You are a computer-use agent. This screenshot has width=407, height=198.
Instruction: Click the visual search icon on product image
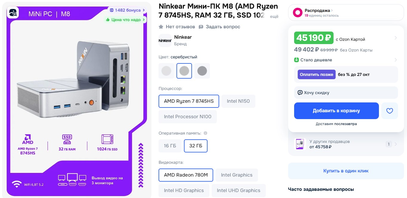13,13
